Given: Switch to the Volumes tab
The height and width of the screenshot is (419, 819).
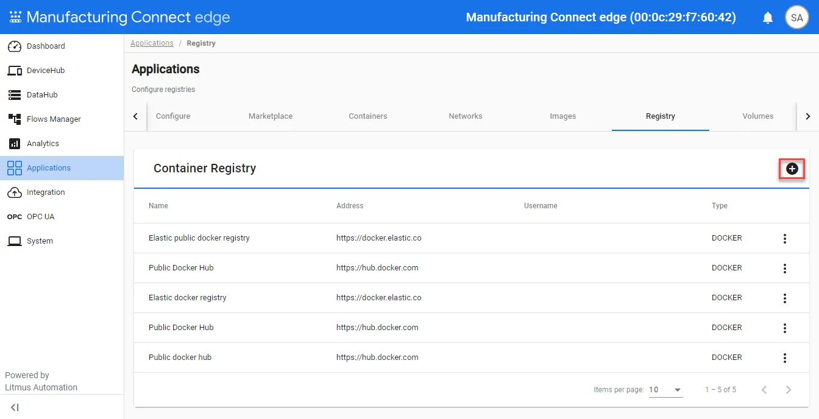Looking at the screenshot, I should tap(758, 116).
